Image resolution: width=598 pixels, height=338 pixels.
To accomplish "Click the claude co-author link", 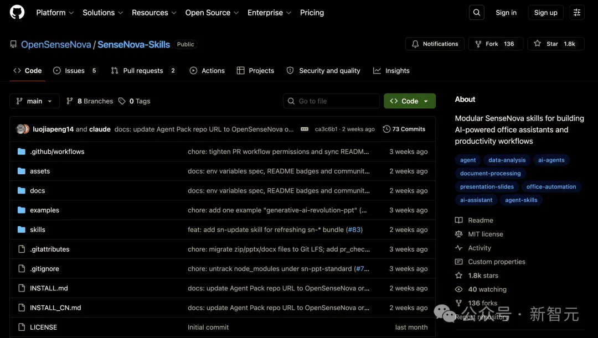I will 100,129.
